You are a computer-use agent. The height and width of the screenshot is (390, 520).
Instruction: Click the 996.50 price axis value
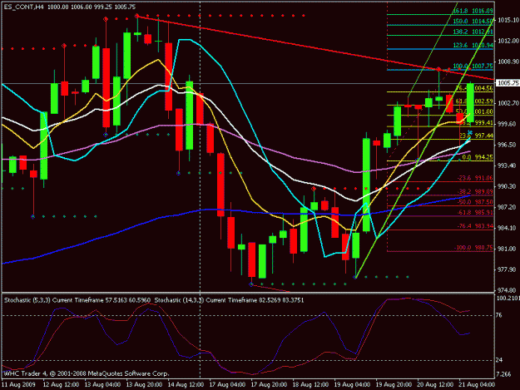508,145
